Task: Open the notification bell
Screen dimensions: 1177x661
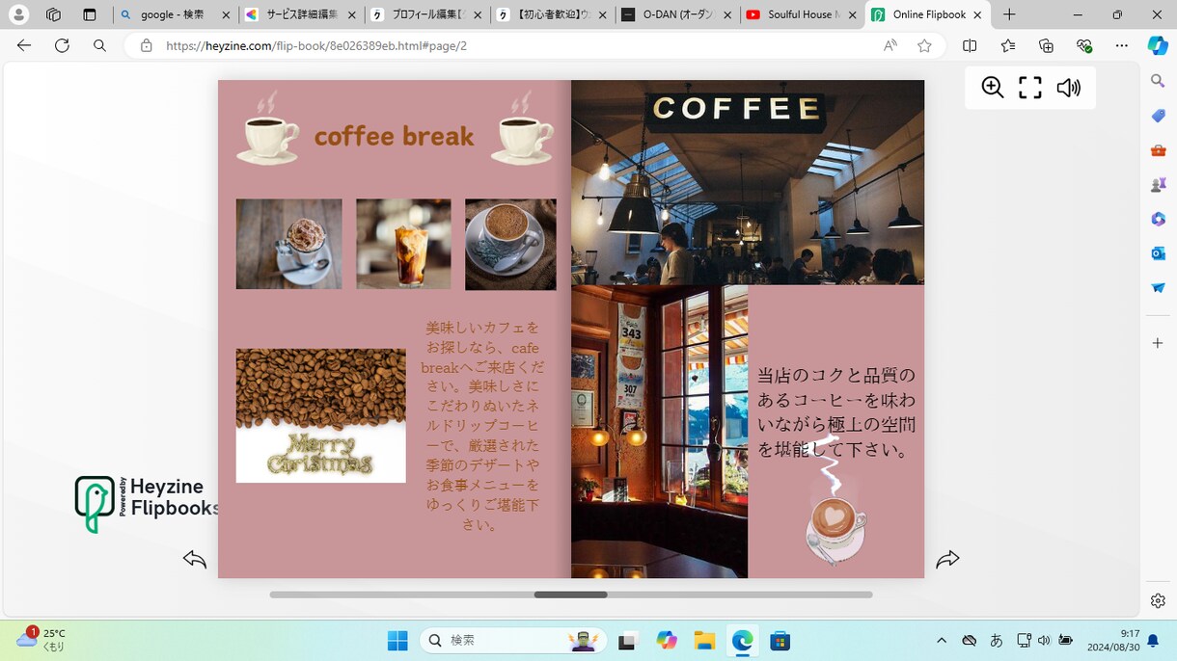Action: (x=1153, y=641)
